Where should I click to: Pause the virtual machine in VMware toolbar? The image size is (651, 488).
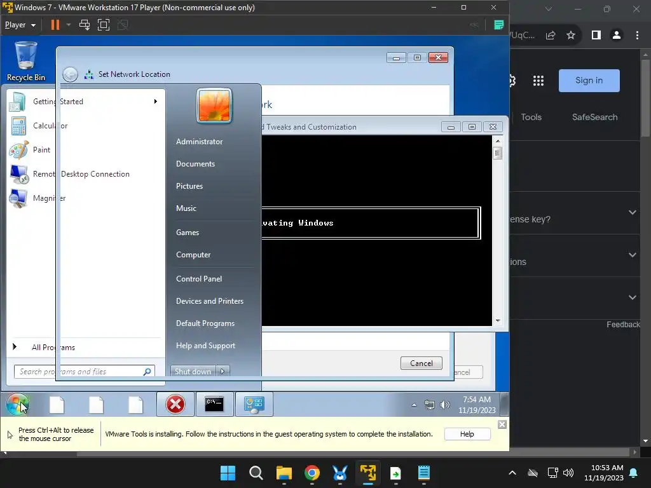point(55,25)
